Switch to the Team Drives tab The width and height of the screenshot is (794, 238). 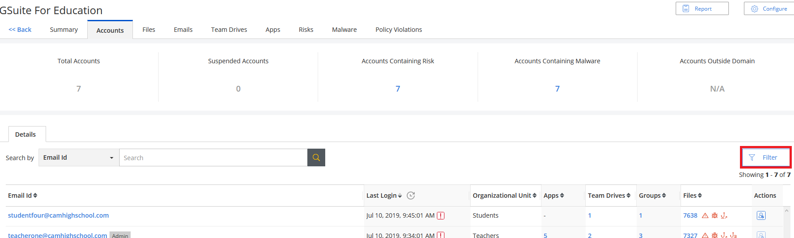(x=229, y=30)
